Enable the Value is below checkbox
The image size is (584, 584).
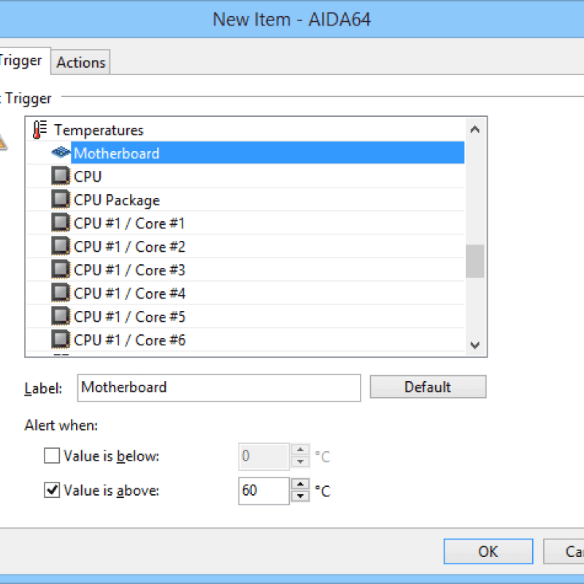click(x=52, y=456)
